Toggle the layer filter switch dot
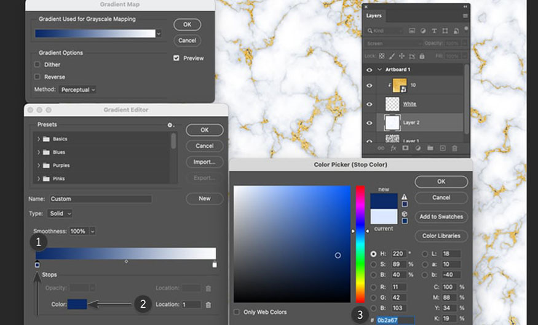538x325 pixels. [x=466, y=28]
